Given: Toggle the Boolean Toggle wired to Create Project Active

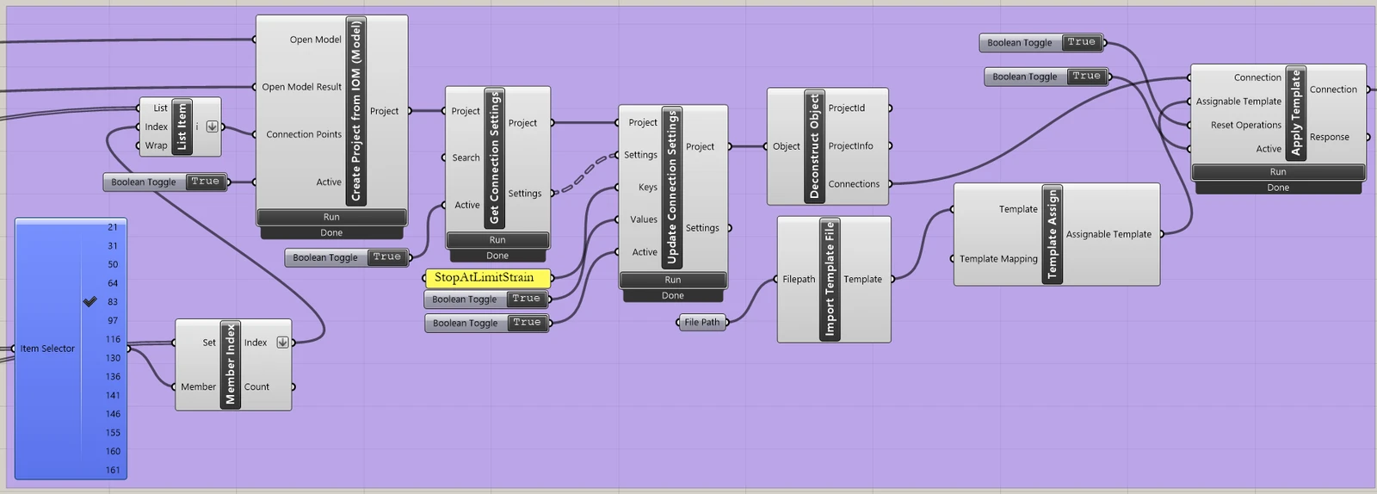Looking at the screenshot, I should 206,182.
